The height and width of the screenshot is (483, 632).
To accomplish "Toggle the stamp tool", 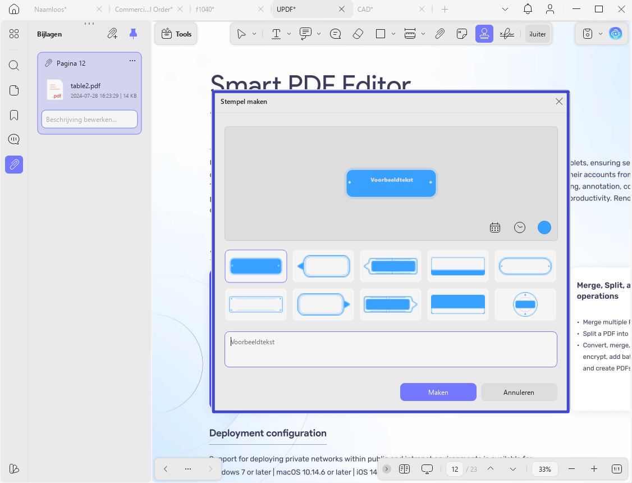I will click(484, 34).
